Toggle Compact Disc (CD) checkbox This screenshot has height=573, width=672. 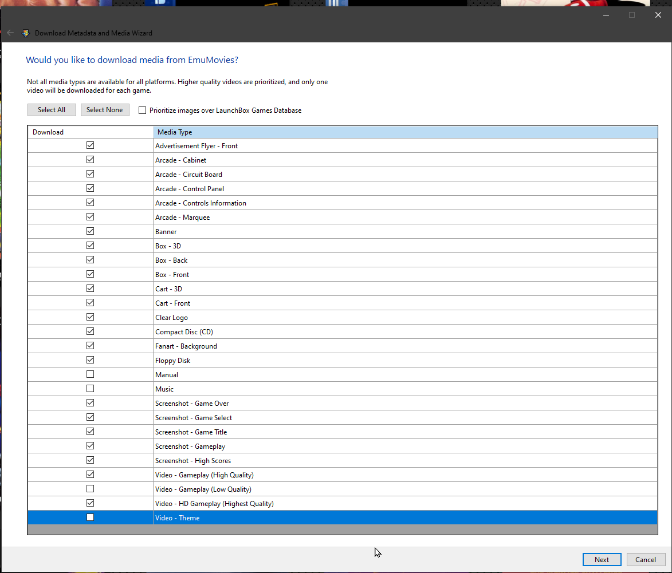(90, 331)
